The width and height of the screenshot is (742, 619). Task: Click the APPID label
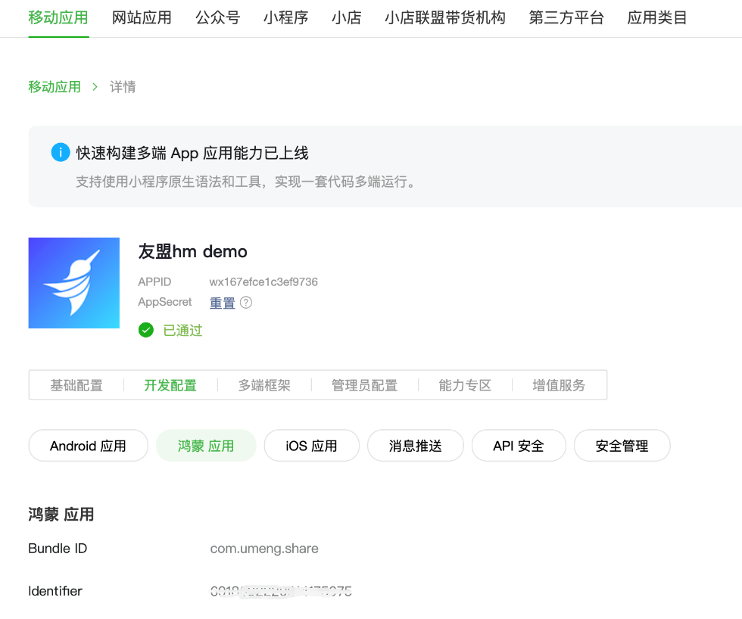[x=154, y=282]
